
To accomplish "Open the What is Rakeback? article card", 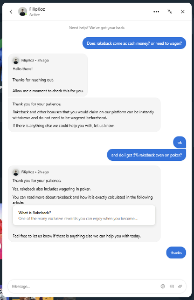I will pyautogui.click(x=84, y=215).
